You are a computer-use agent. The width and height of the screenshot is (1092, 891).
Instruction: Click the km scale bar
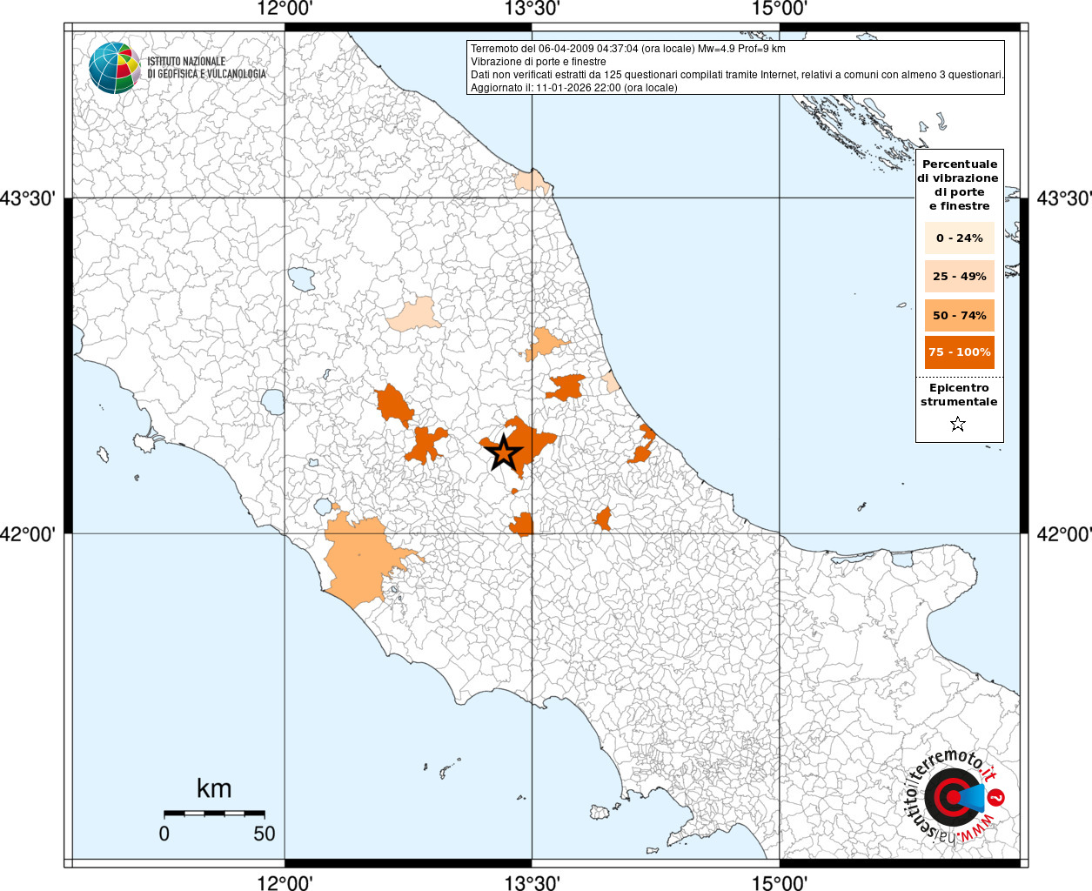pyautogui.click(x=214, y=813)
